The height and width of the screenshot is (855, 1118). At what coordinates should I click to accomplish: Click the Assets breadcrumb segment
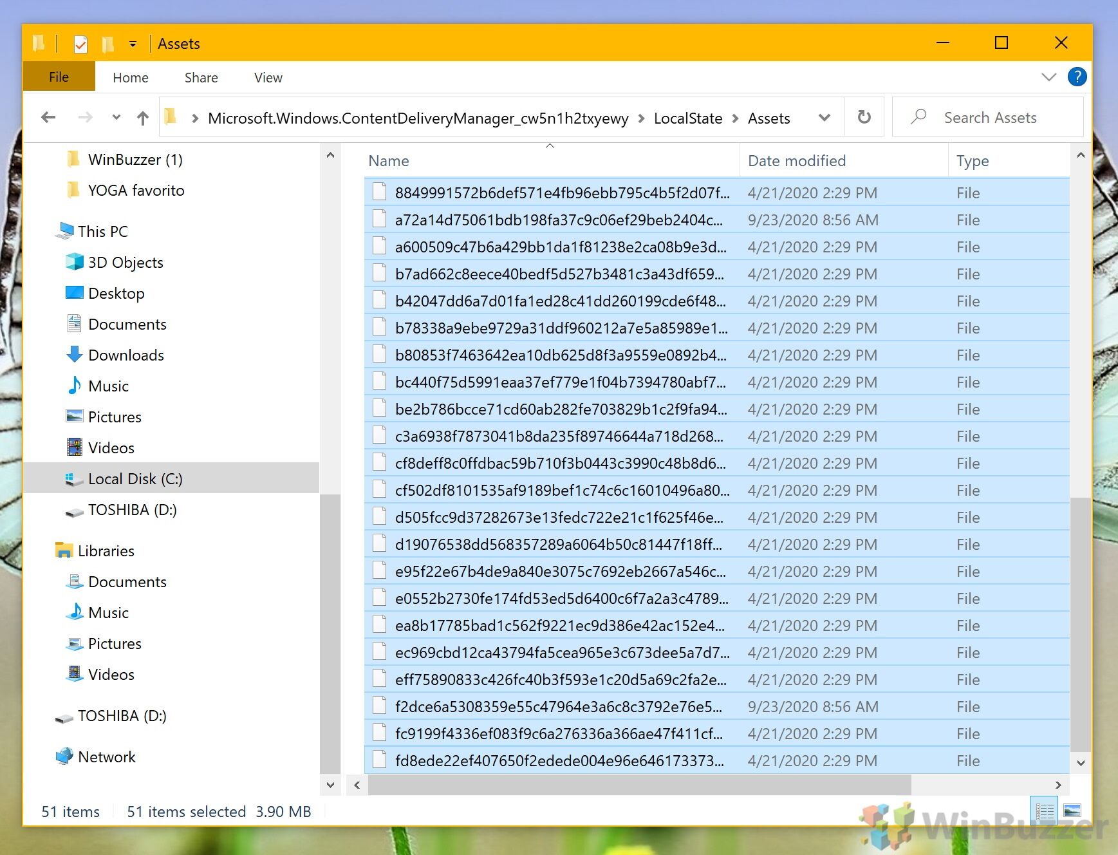click(769, 118)
